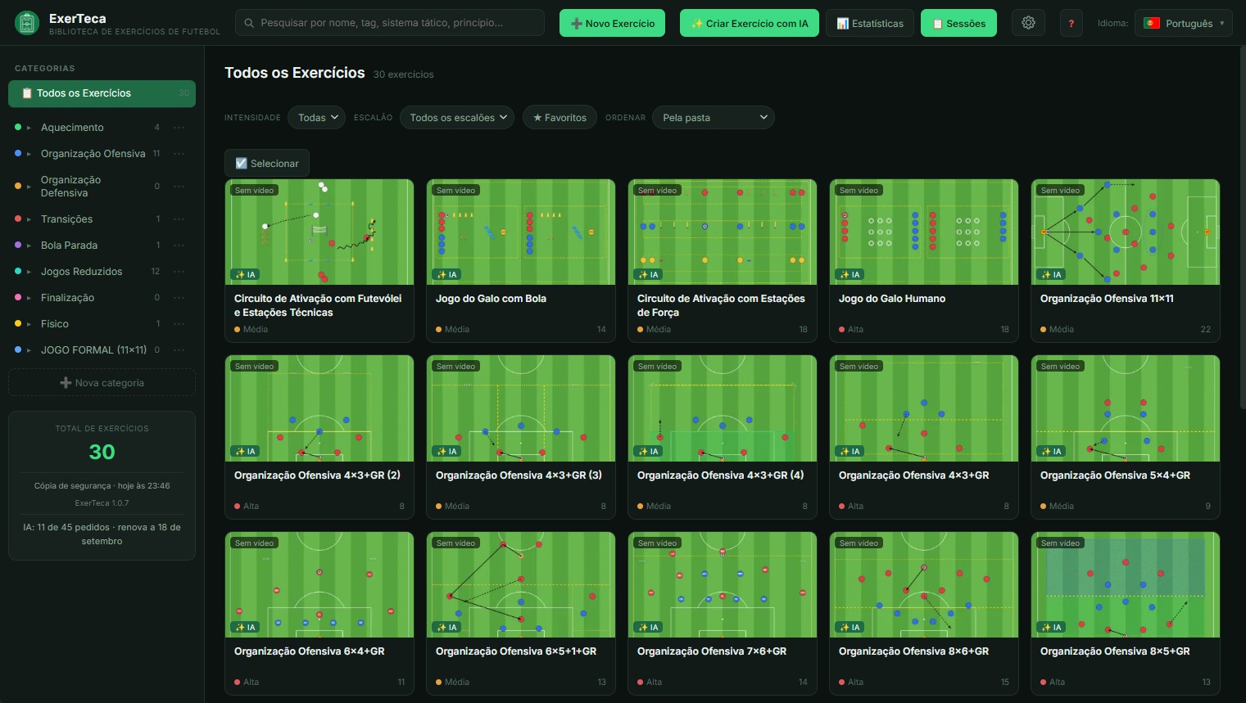
Task: Click IA badge on Organização Ofensiva 5×4+GR card
Action: 1051,452
